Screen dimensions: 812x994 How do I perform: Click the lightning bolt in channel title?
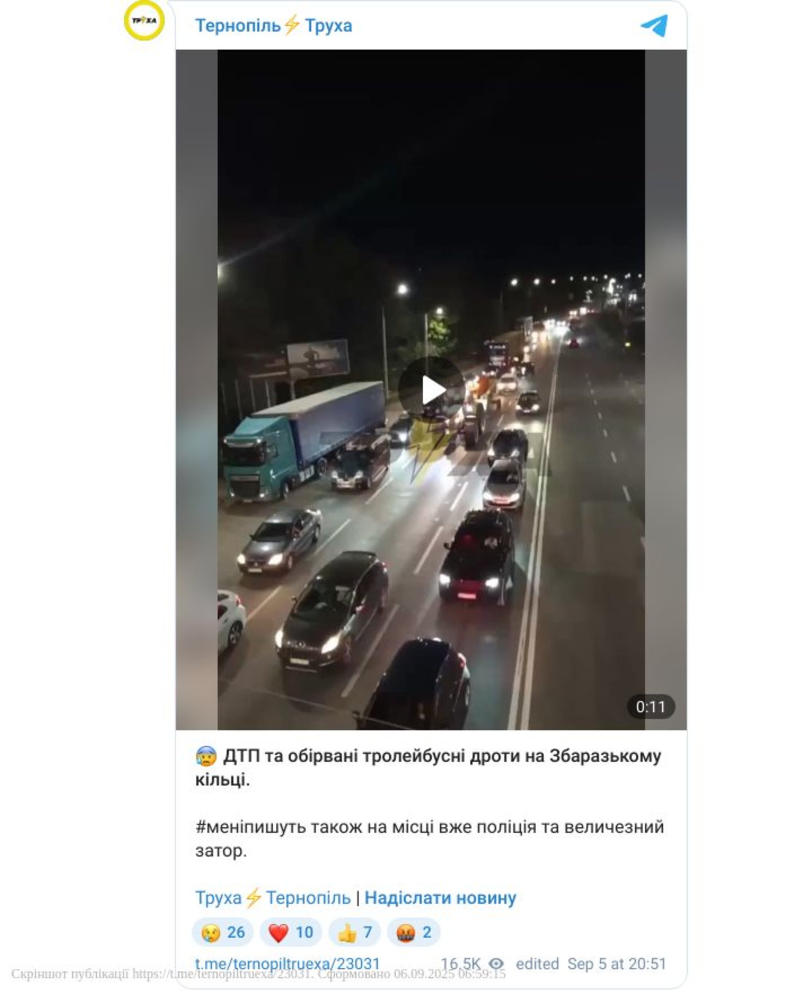[x=292, y=25]
